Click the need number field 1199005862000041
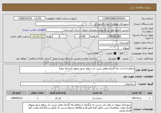 [114, 18]
